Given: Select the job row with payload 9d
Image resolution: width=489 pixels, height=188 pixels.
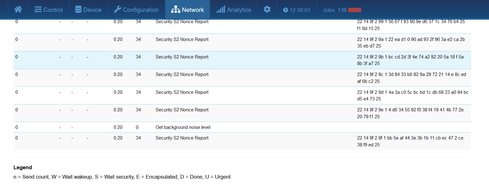Looking at the screenshot, I should [x=182, y=92].
